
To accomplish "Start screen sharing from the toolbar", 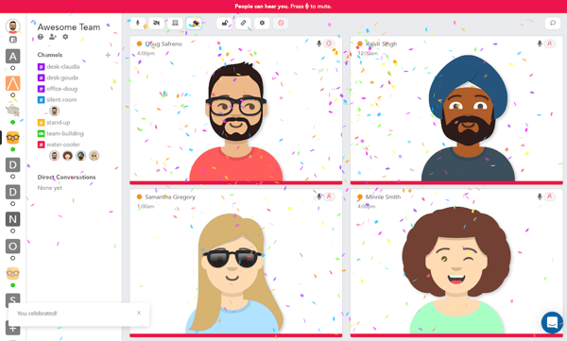I will (175, 24).
